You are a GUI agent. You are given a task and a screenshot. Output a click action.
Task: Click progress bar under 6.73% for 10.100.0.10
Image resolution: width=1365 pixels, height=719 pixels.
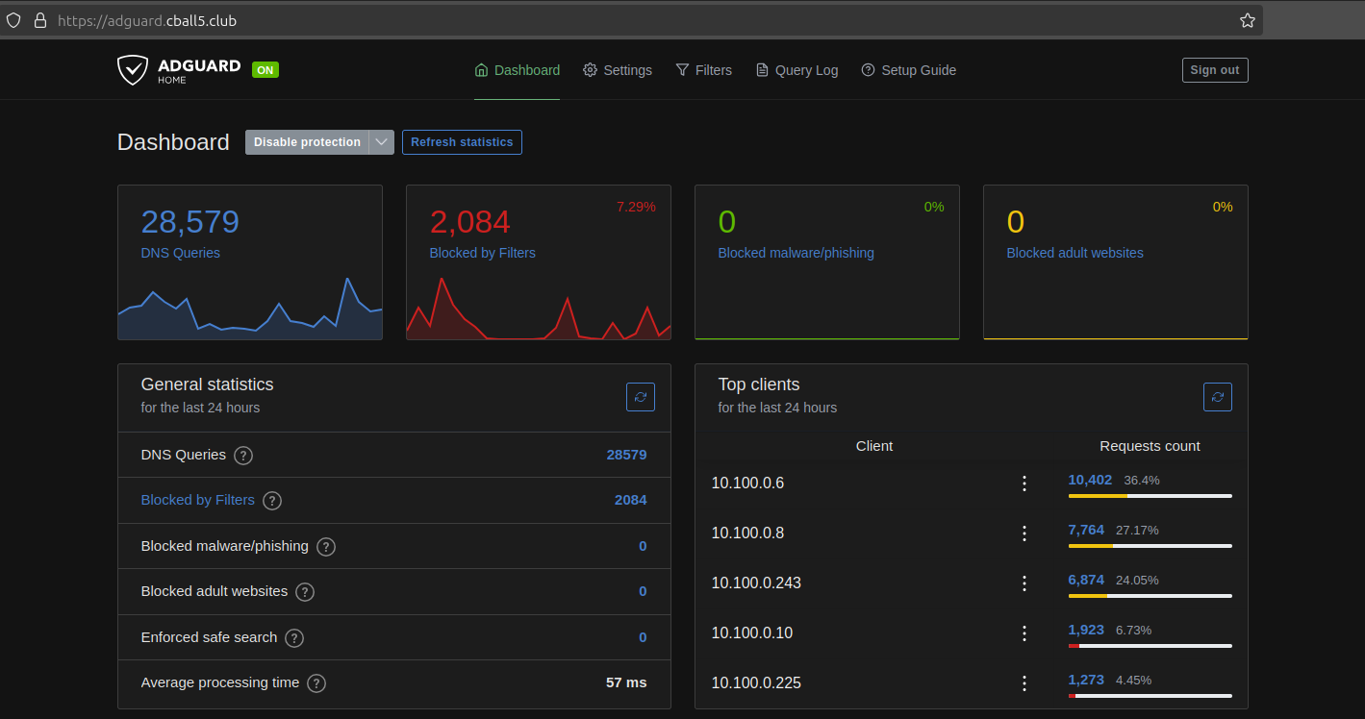[1150, 646]
